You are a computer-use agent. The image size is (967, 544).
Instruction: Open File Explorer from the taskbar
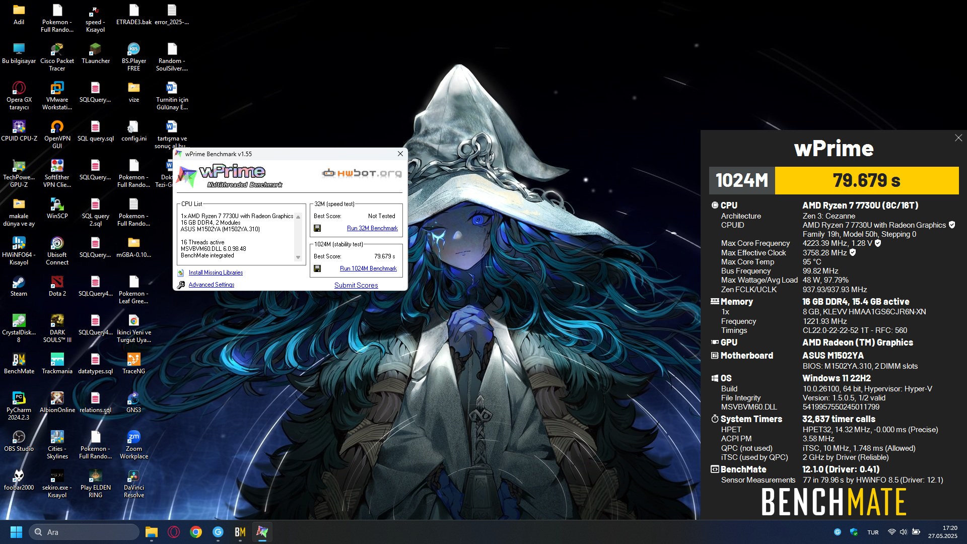coord(151,532)
